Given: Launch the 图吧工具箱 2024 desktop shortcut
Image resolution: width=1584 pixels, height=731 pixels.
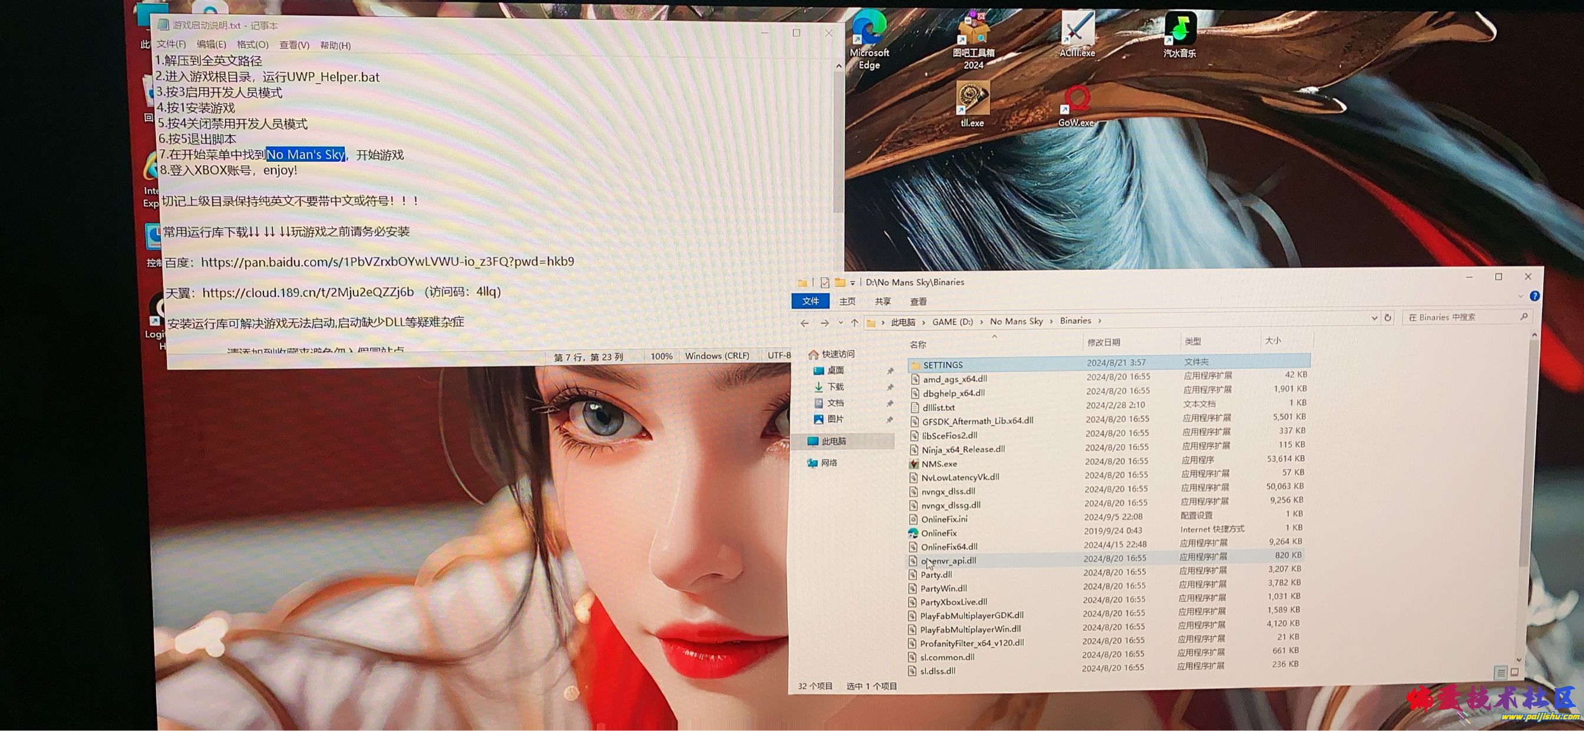Looking at the screenshot, I should (x=973, y=41).
